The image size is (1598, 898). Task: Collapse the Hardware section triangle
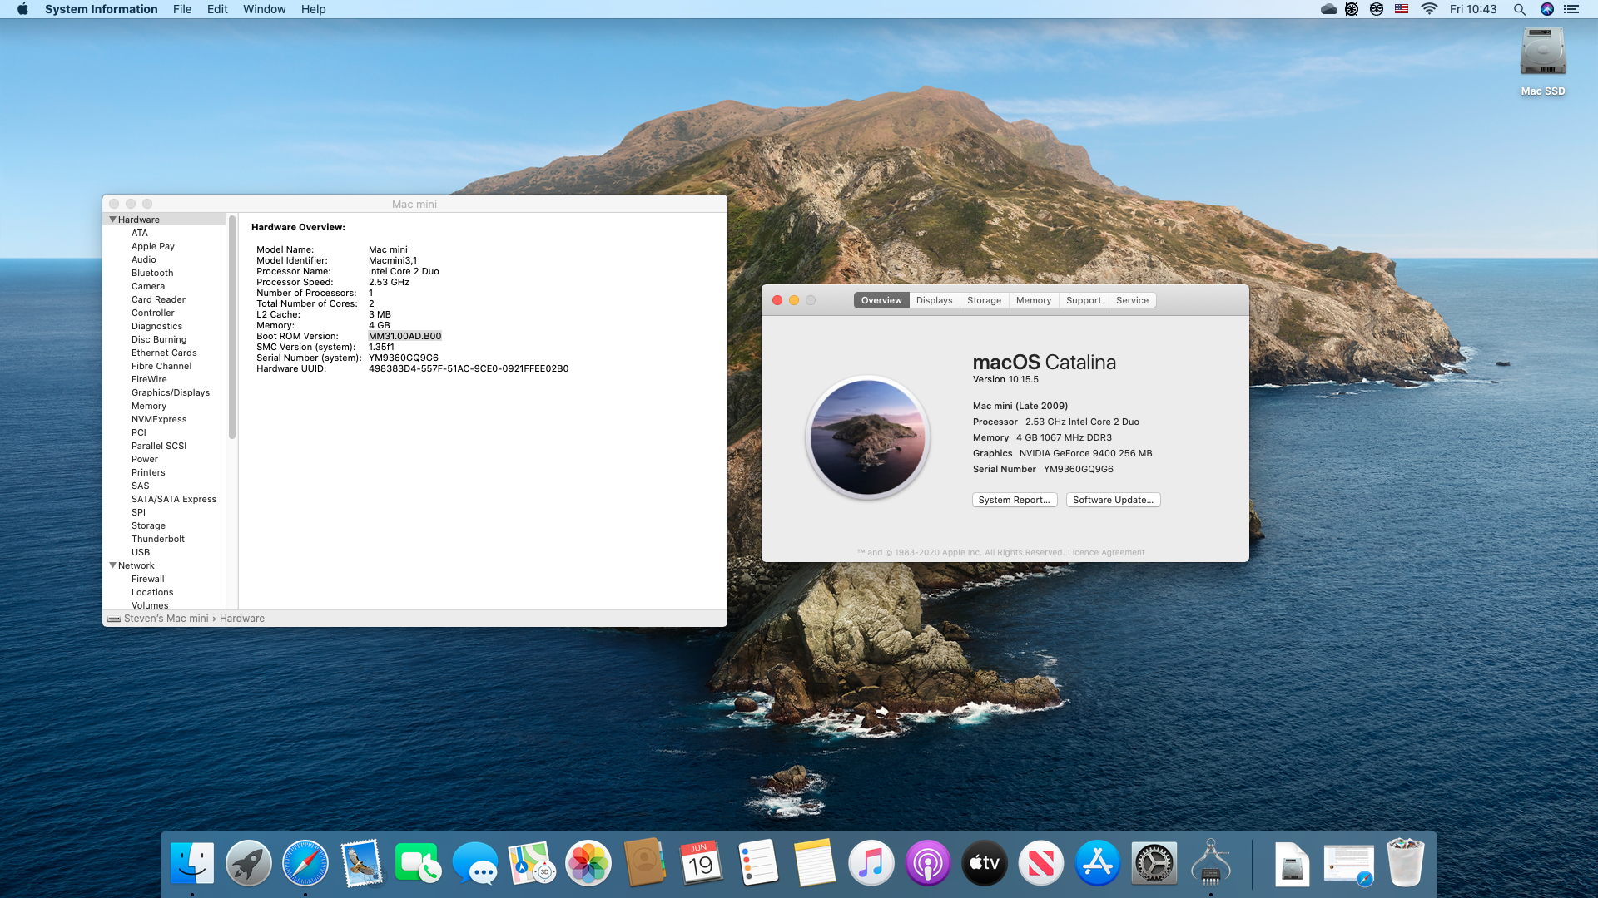(x=112, y=220)
